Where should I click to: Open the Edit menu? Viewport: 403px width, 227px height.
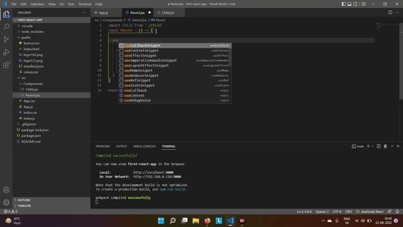click(23, 4)
